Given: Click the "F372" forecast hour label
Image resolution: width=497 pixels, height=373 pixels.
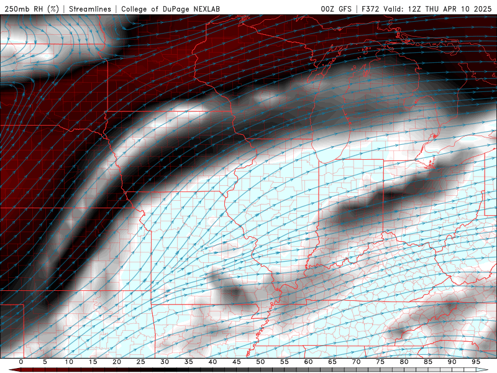Looking at the screenshot, I should (x=370, y=9).
